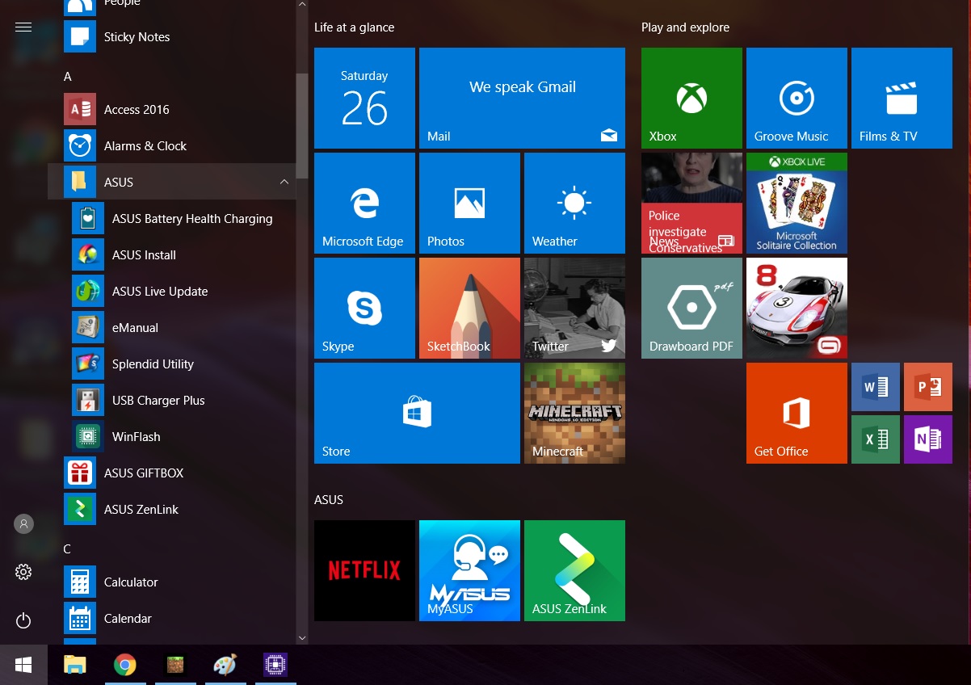
Task: Launch the Films & TV tile
Action: (902, 98)
